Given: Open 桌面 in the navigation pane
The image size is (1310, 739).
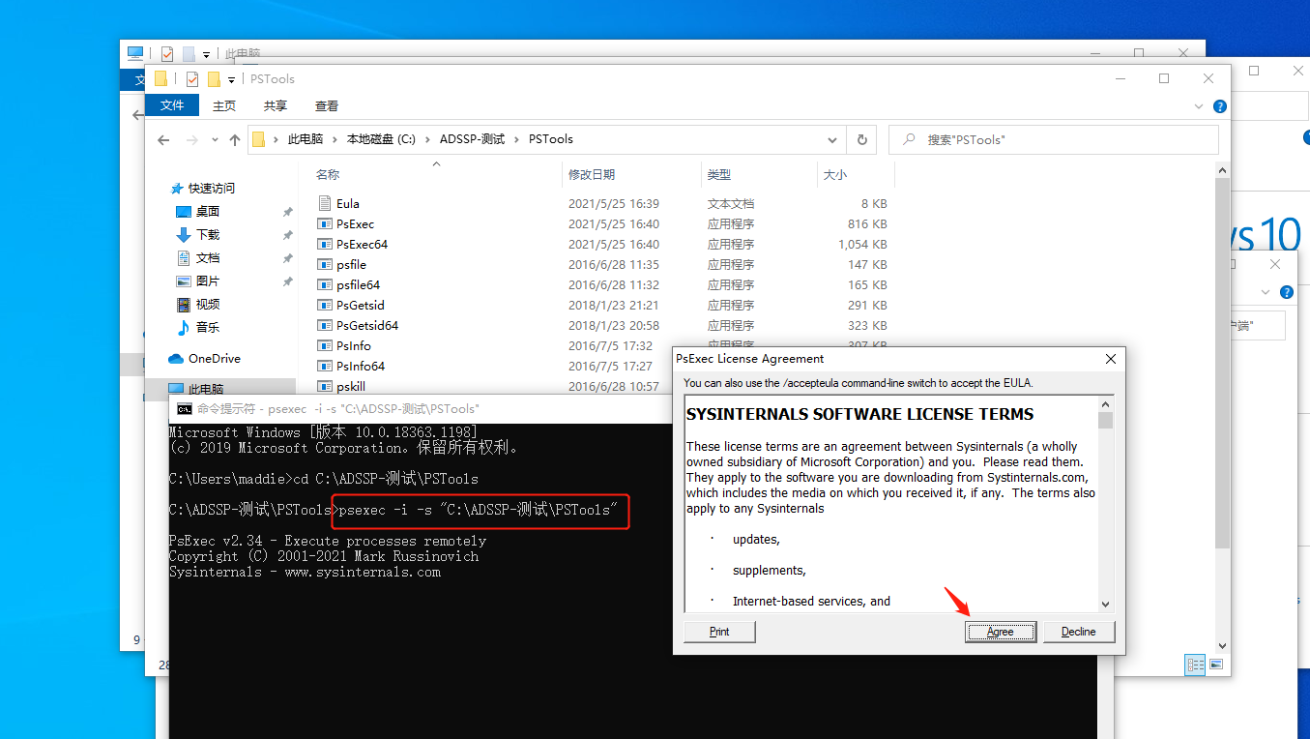Looking at the screenshot, I should click(207, 211).
